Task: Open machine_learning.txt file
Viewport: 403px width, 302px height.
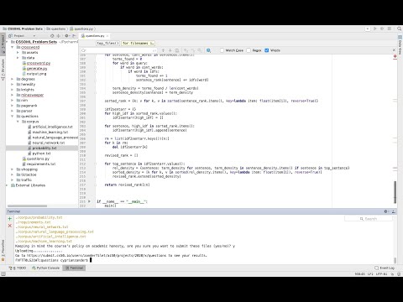Action: [x=48, y=133]
